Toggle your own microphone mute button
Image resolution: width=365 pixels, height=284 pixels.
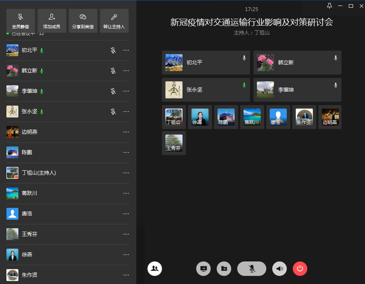tap(251, 268)
